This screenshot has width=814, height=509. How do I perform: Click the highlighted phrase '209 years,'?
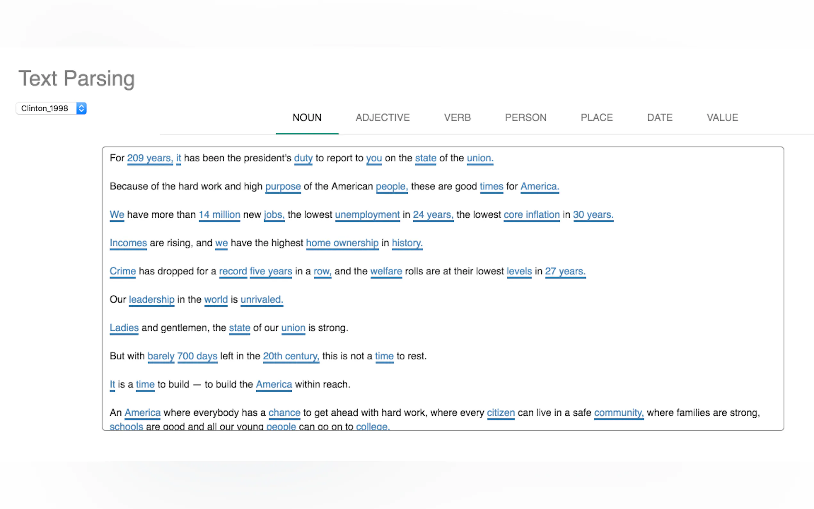(150, 158)
